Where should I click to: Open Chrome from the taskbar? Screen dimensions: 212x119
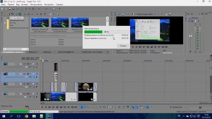tap(26, 116)
